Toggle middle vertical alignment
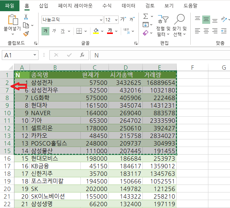 coord(206,19)
